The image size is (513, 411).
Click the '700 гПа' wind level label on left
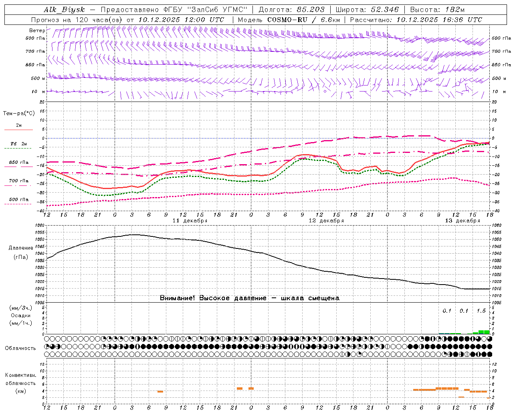(35, 51)
